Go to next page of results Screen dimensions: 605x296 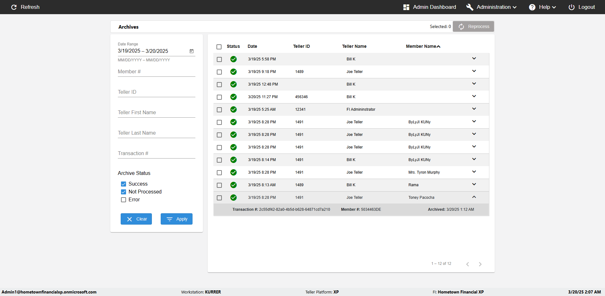(480, 264)
